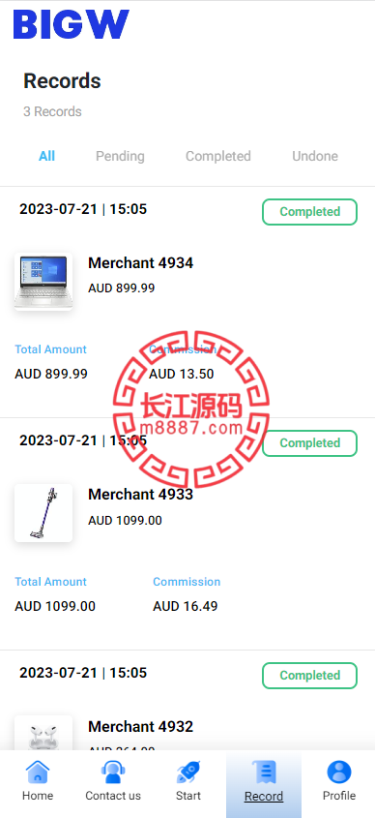Switch to the Pending tab
The image size is (375, 818).
120,156
